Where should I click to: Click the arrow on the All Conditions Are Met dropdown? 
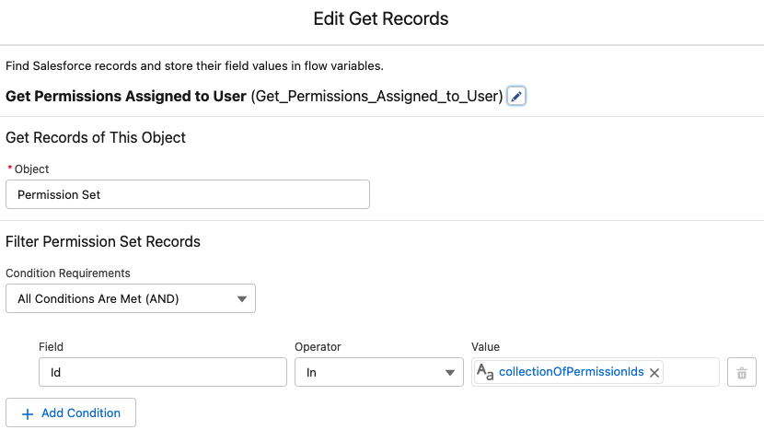242,298
